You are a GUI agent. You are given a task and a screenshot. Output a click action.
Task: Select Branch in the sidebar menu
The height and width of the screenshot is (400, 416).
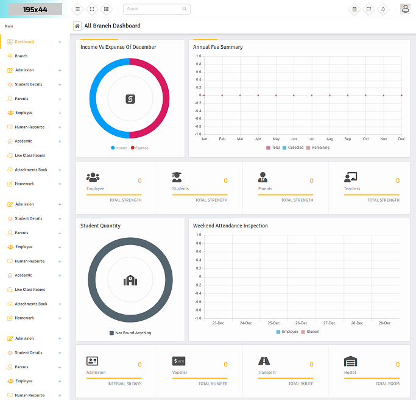tap(21, 56)
